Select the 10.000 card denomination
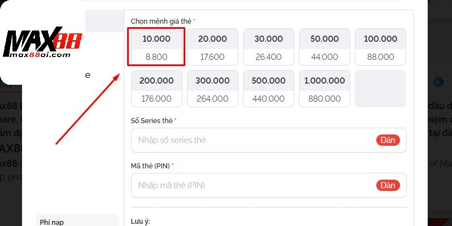452x226 pixels. [157, 47]
